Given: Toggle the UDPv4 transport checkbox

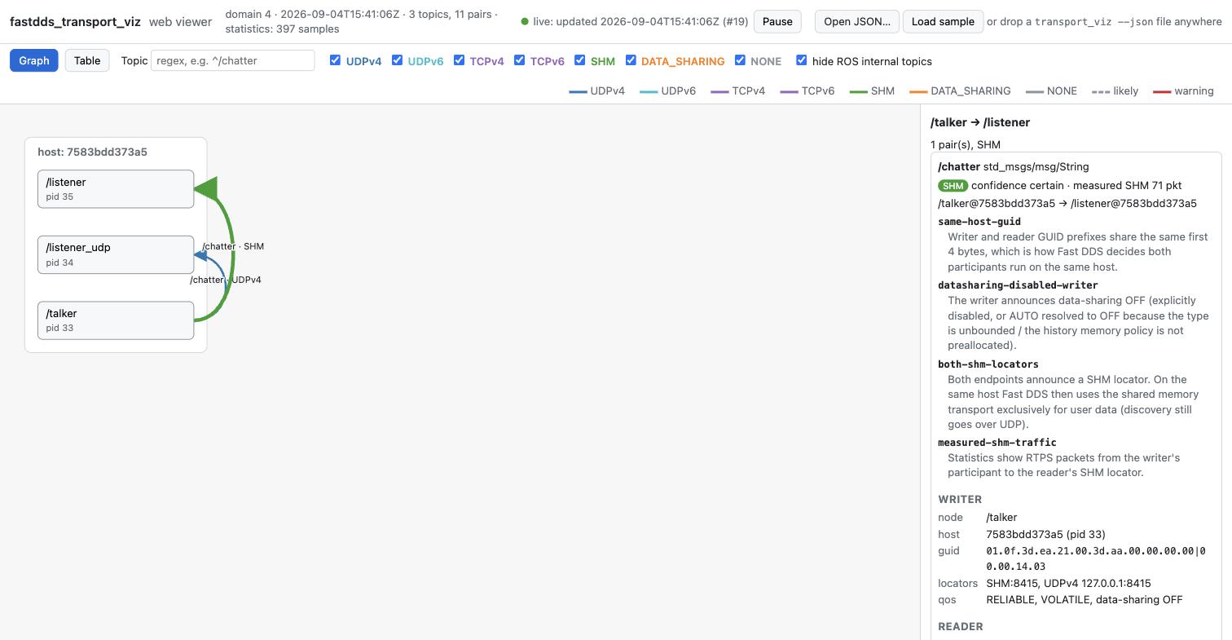Looking at the screenshot, I should click(x=335, y=60).
